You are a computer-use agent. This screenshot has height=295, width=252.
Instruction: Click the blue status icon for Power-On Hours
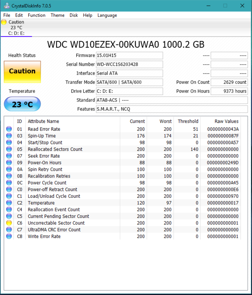[9, 162]
